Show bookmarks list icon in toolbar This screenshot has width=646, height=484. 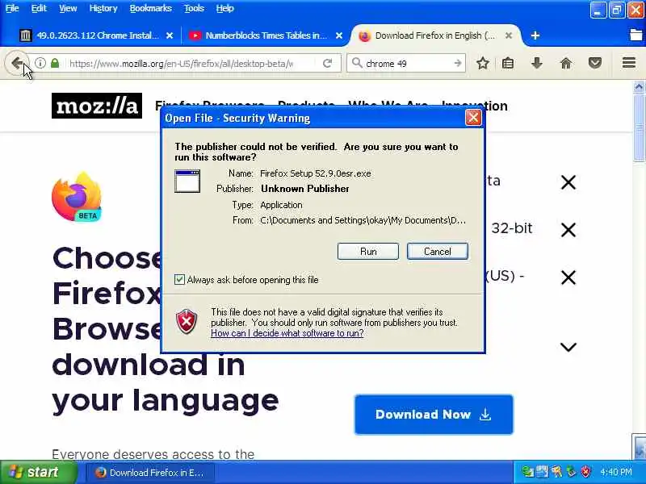[508, 64]
